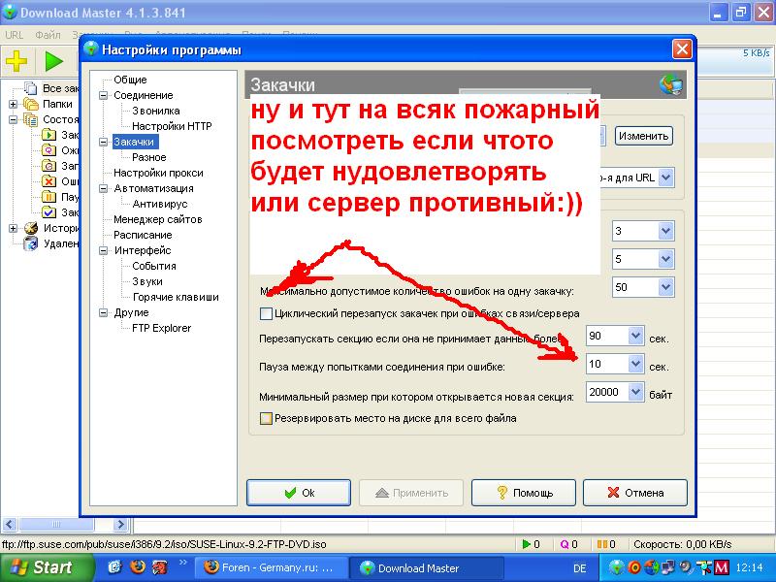This screenshot has height=582, width=776.
Task: Open the 'Файл' menu in Download Master
Action: pos(48,35)
